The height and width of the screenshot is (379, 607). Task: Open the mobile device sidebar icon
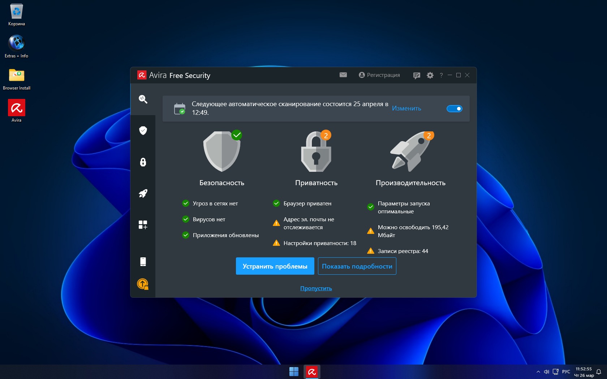(143, 261)
